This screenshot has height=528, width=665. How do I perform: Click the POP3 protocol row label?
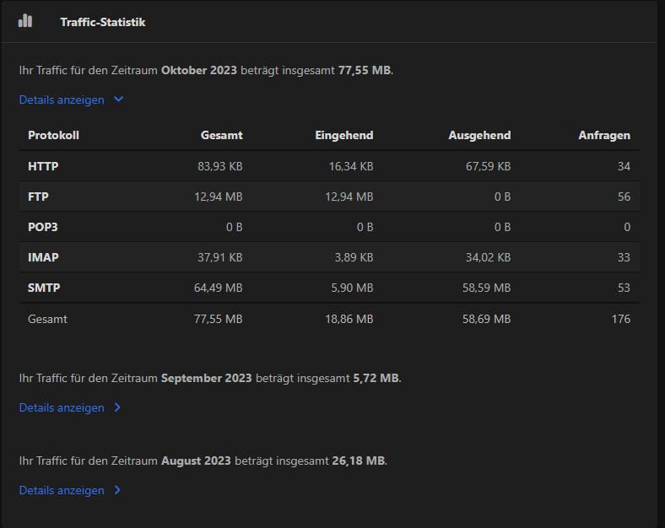coord(43,227)
